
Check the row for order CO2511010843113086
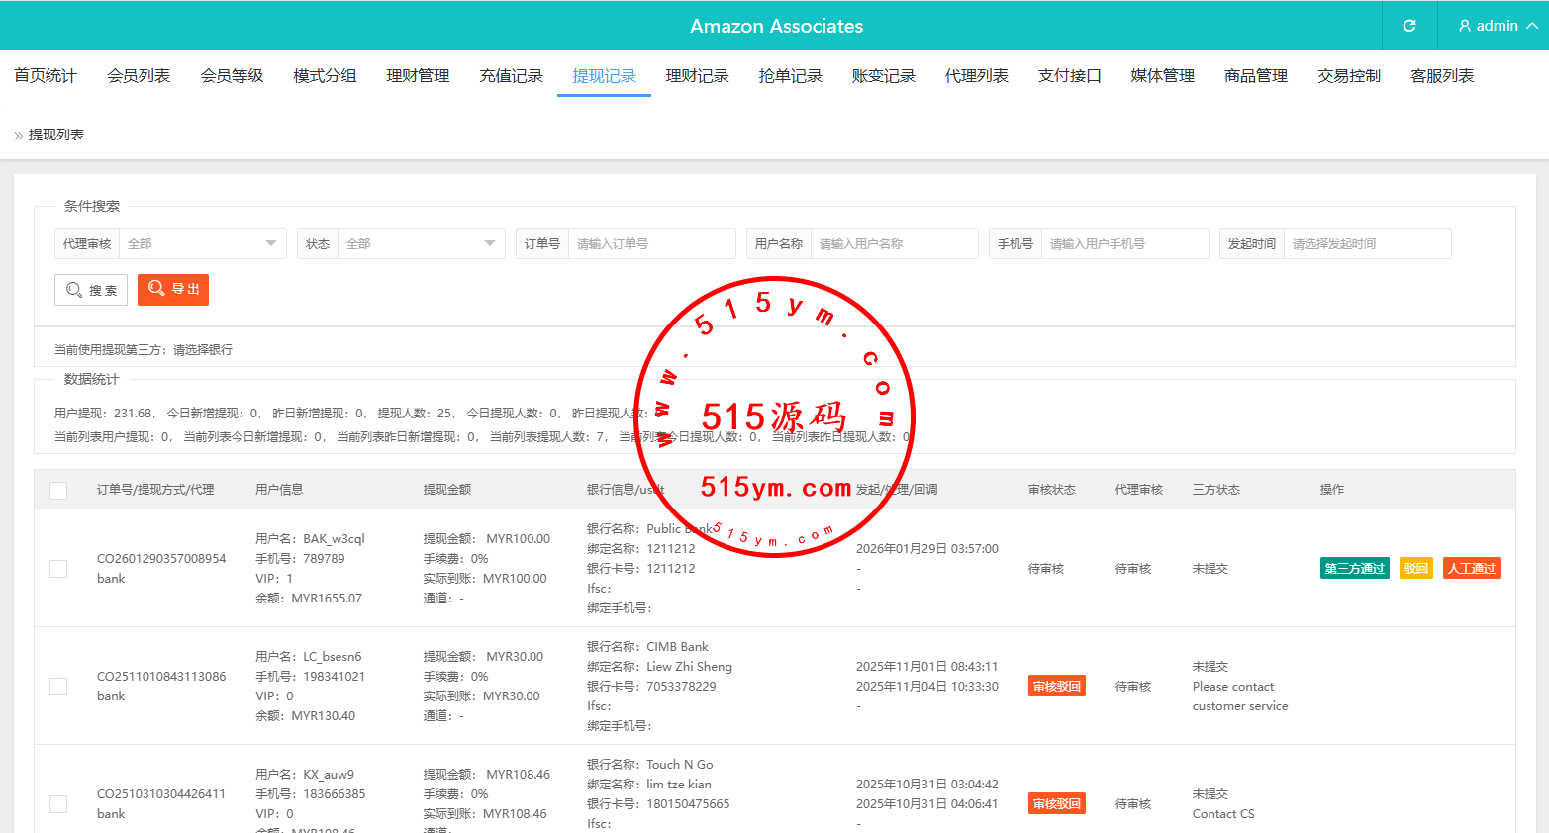(58, 687)
